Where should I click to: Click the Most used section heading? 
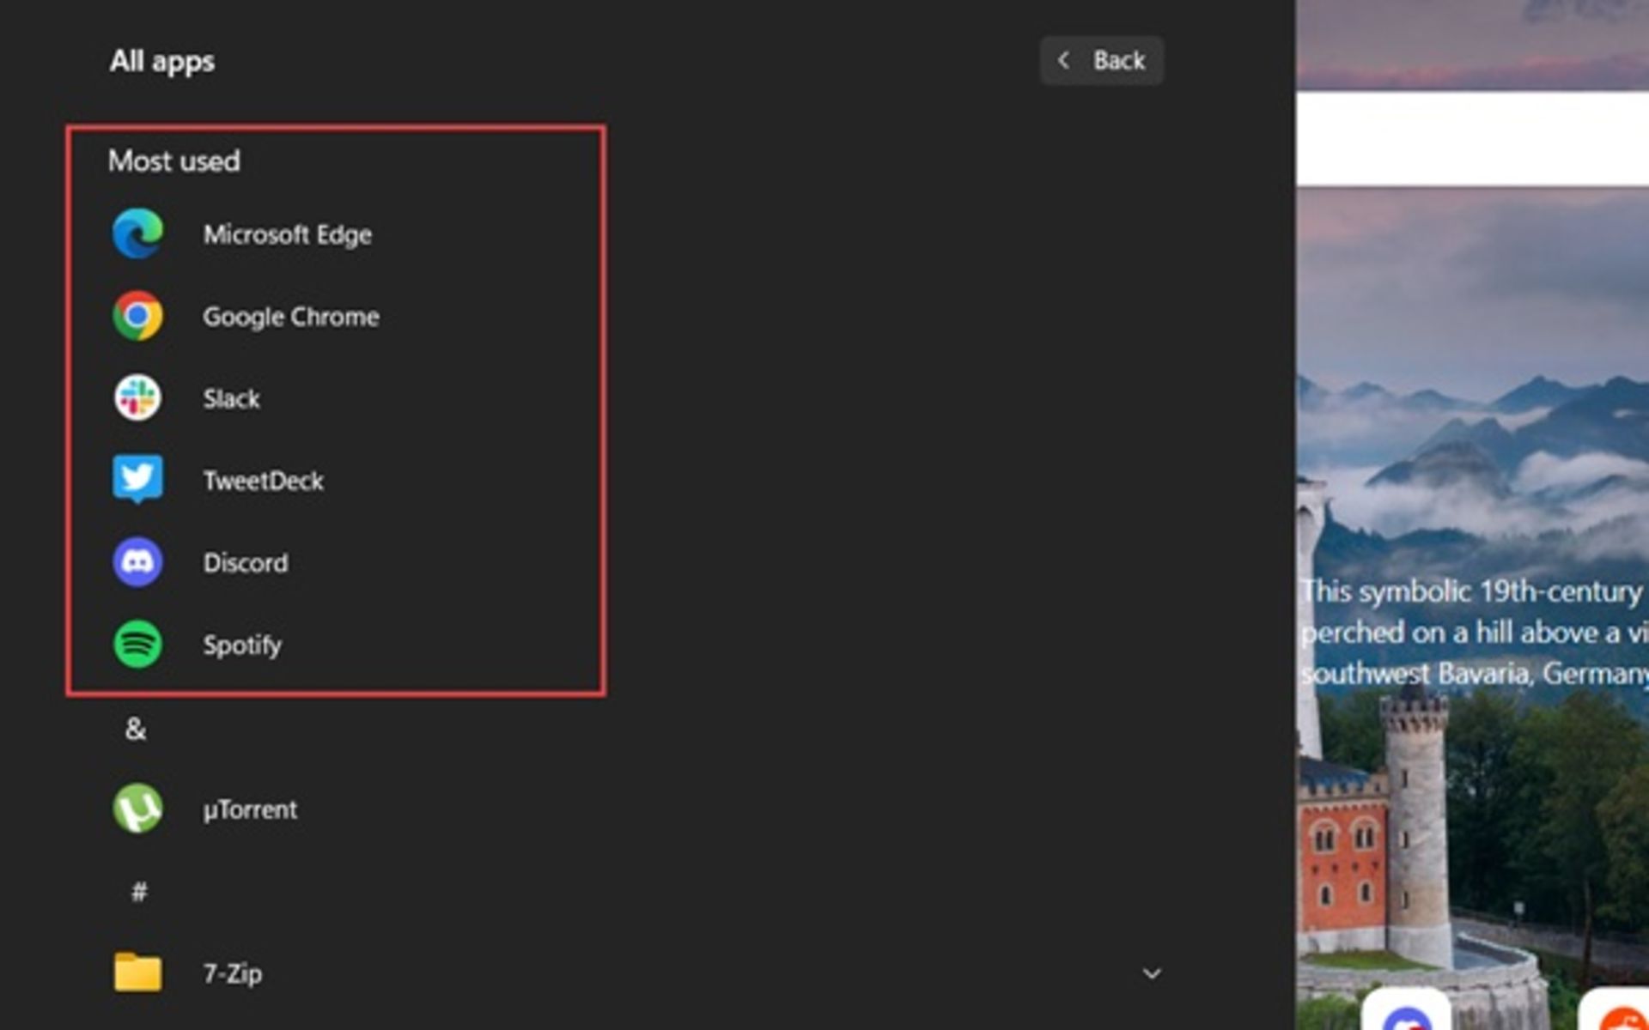click(x=174, y=161)
